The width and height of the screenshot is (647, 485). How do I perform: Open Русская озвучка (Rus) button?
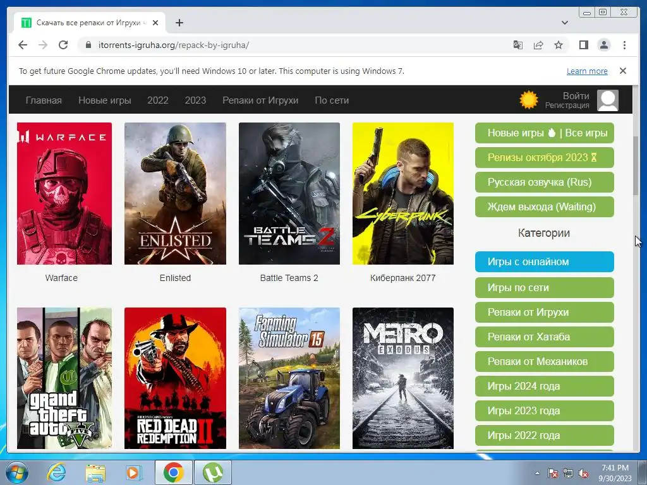[x=544, y=183]
